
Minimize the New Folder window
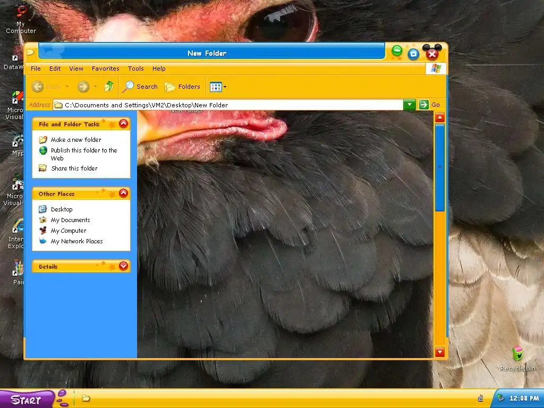click(x=397, y=51)
